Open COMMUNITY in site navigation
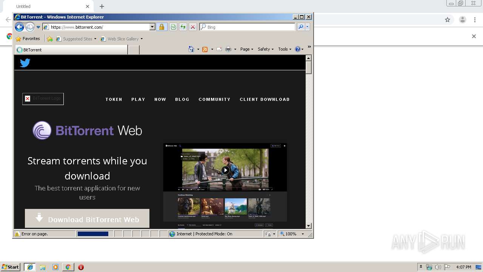The image size is (483, 272). point(214,99)
